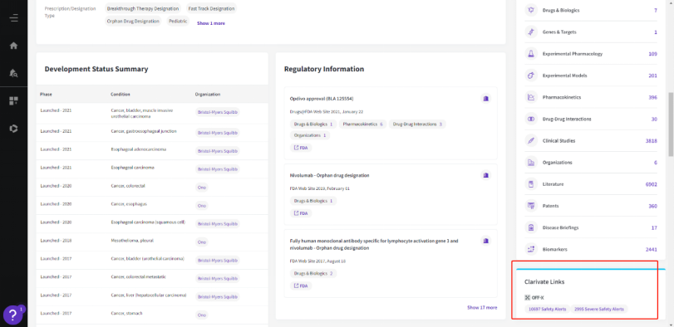Open the Clinical Studies count 3818
The image size is (674, 327).
[x=651, y=141]
